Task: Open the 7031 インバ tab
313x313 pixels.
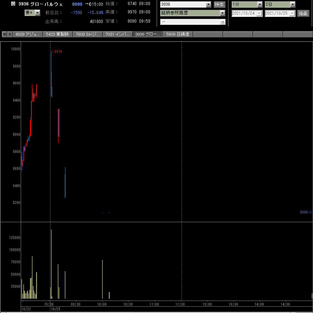Action: (x=117, y=34)
